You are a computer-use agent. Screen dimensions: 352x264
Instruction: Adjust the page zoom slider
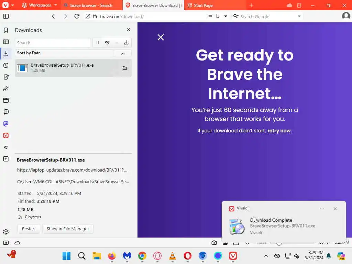point(292,243)
